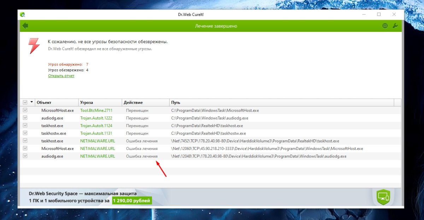Screen dimensions: 424x220
Task: Select path C:\ProgramData\RealtekHD\taskhost.exe
Action: pos(207,126)
